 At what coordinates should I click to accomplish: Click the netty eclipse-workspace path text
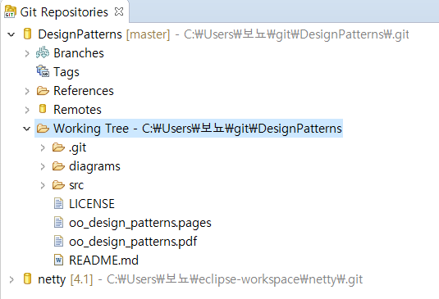pyautogui.click(x=235, y=279)
